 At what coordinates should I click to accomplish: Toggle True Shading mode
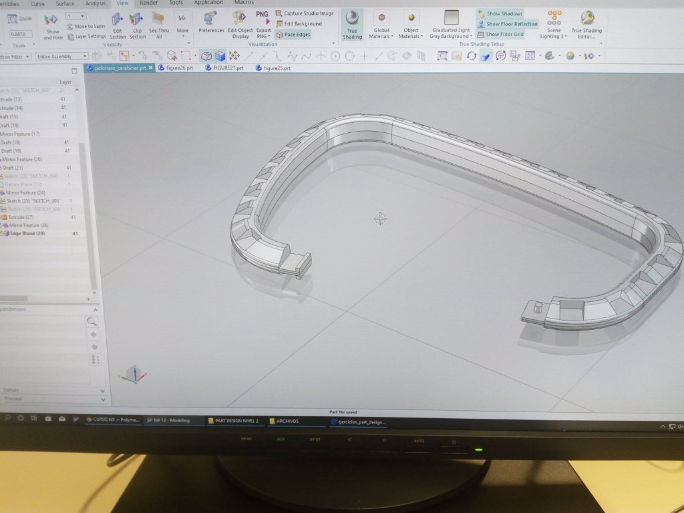[x=352, y=25]
